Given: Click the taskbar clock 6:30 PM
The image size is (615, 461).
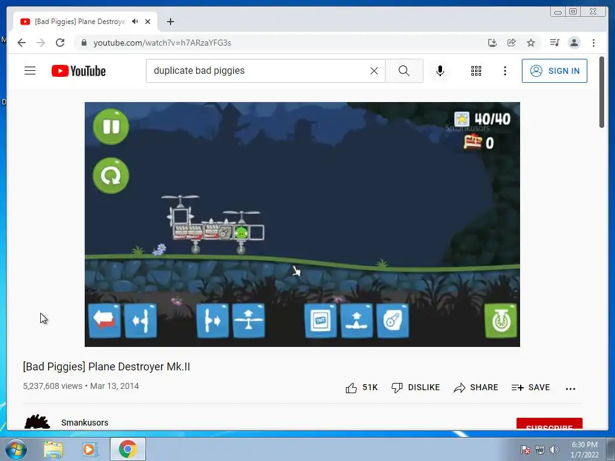Looking at the screenshot, I should (584, 445).
